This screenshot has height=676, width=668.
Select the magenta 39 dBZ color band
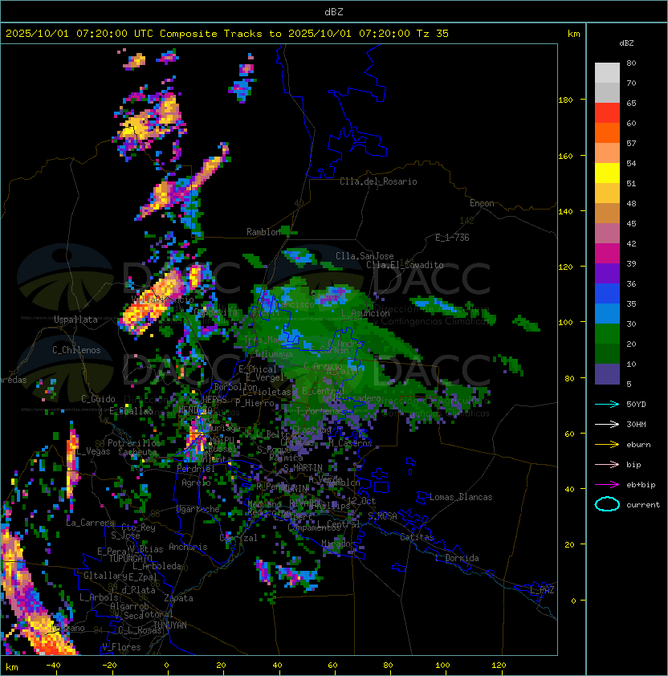(607, 254)
